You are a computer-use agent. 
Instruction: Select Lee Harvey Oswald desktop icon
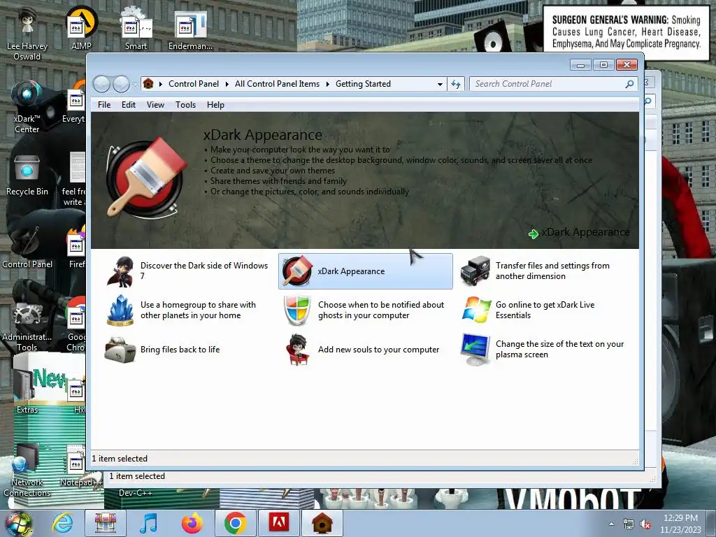(27, 34)
